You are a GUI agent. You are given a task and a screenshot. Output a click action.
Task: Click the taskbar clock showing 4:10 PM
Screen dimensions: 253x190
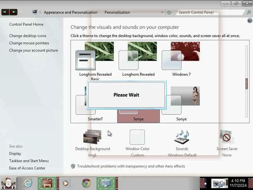point(238,183)
